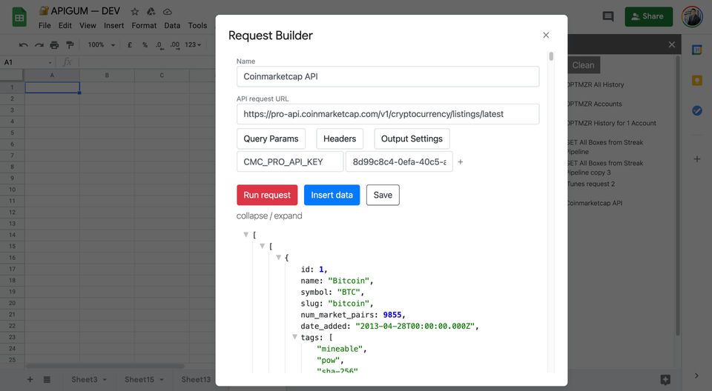Collapse the tags array node

(x=294, y=337)
